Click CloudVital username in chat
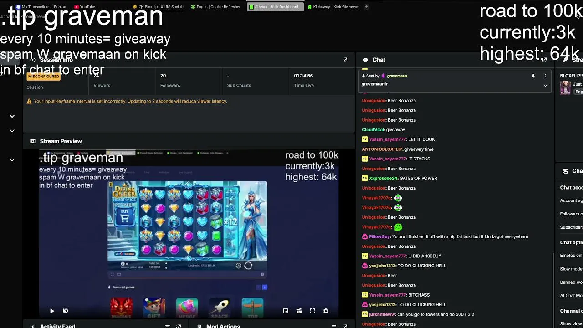Image resolution: width=583 pixels, height=328 pixels. coord(373,130)
